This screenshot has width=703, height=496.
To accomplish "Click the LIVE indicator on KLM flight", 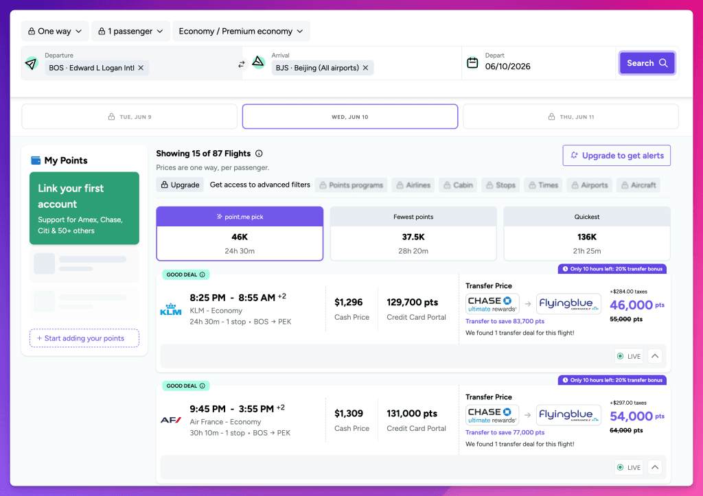I will pos(629,356).
